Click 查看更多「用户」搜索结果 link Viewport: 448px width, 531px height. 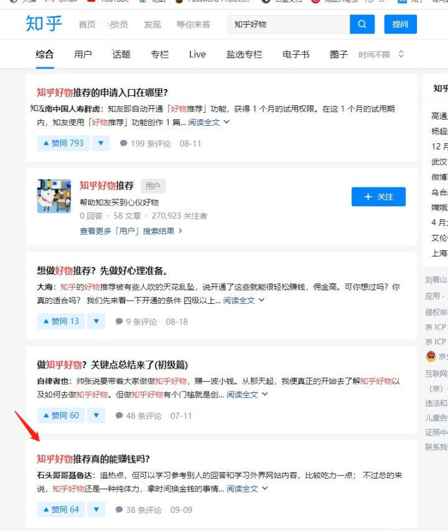131,231
